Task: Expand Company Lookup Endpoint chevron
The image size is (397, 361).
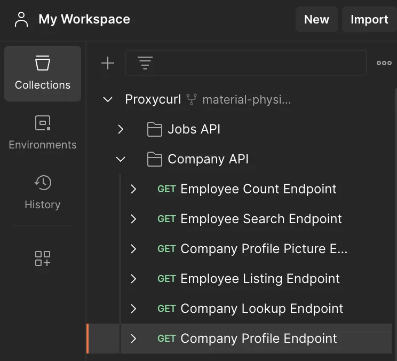Action: [x=133, y=309]
